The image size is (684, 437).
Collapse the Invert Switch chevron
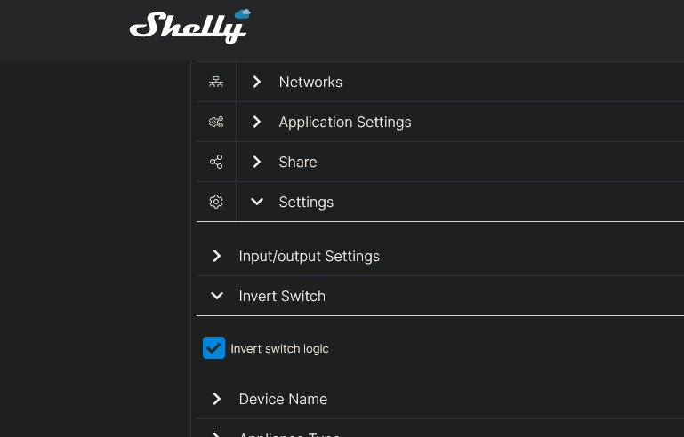[x=217, y=296]
